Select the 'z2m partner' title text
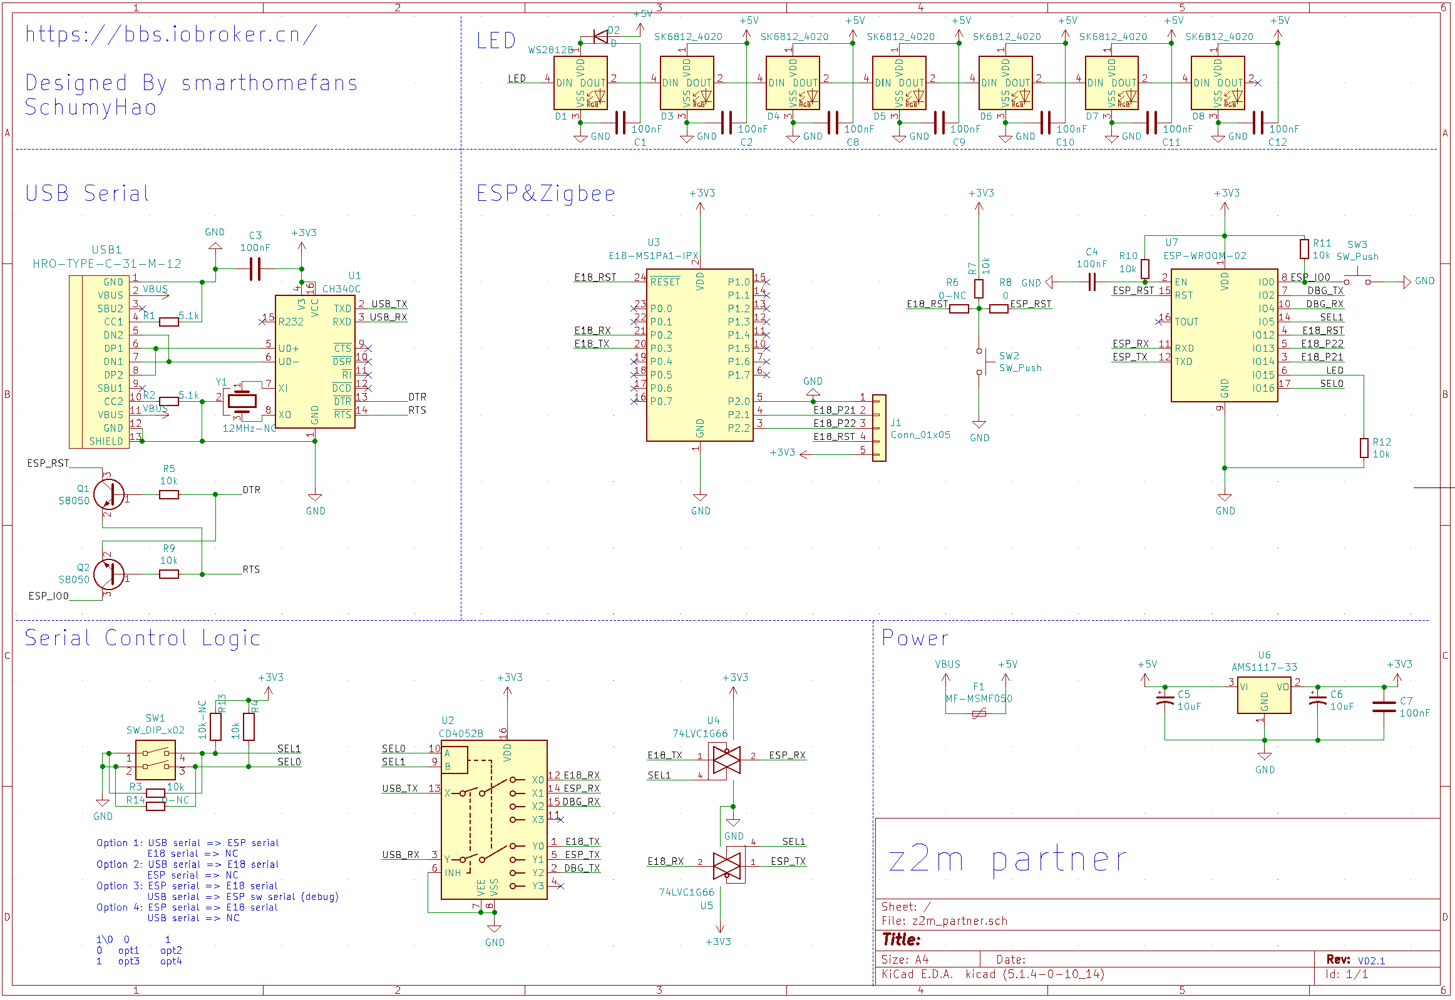Image resolution: width=1455 pixels, height=1000 pixels. coord(1007,859)
